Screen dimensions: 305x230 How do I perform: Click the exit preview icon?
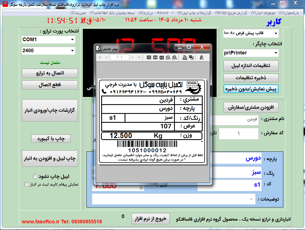click(202, 57)
